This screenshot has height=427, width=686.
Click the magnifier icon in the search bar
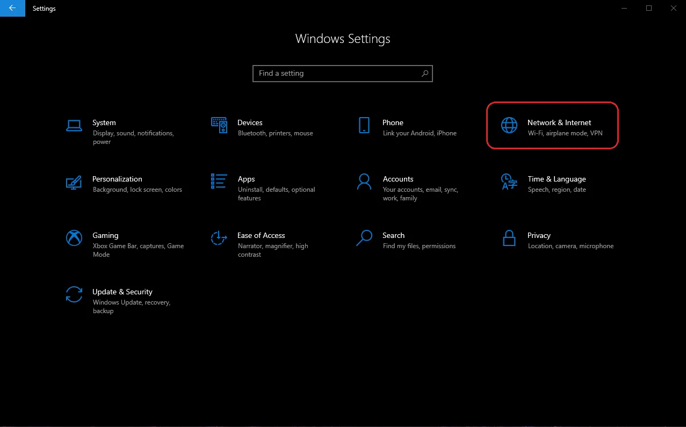tap(424, 74)
